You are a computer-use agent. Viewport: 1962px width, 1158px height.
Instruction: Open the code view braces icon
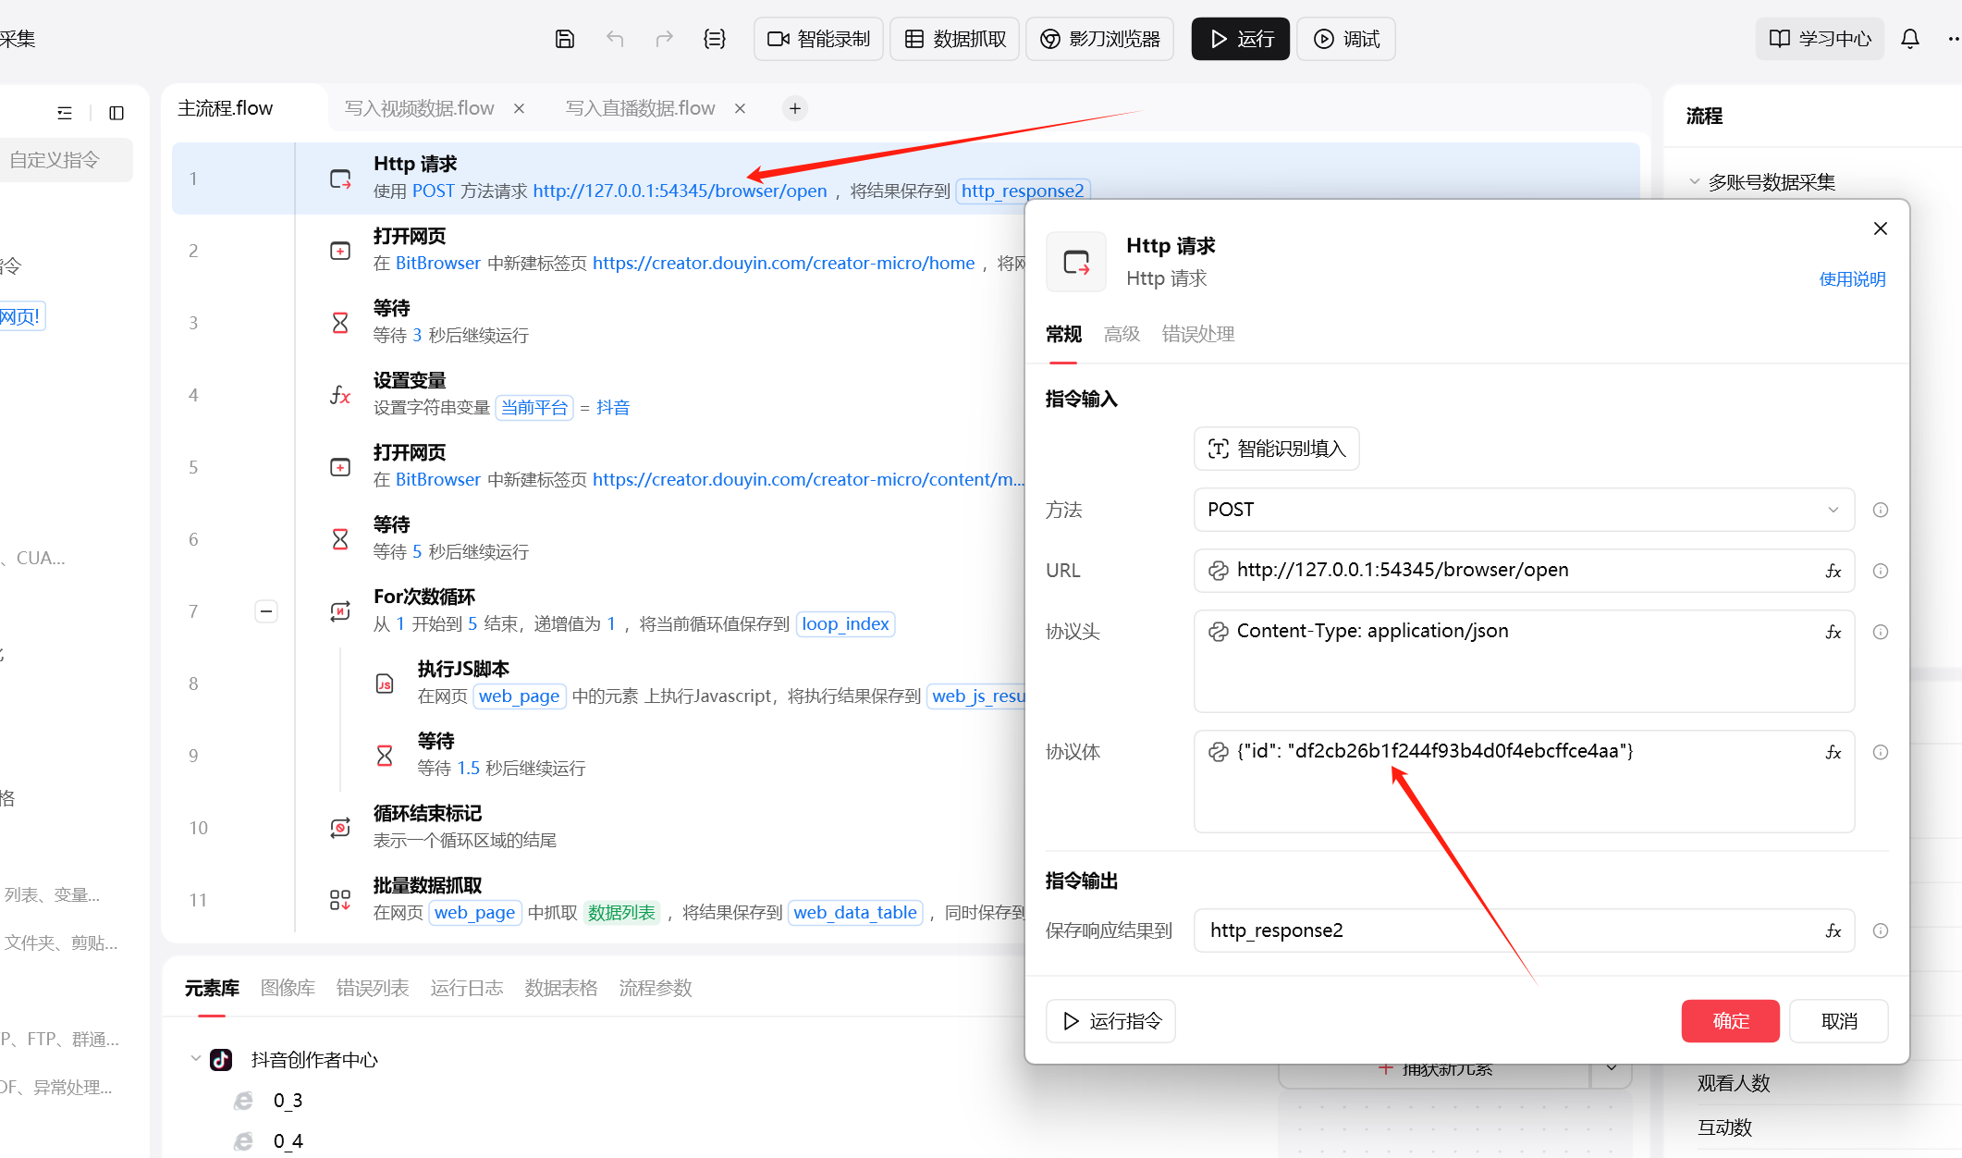tap(714, 39)
